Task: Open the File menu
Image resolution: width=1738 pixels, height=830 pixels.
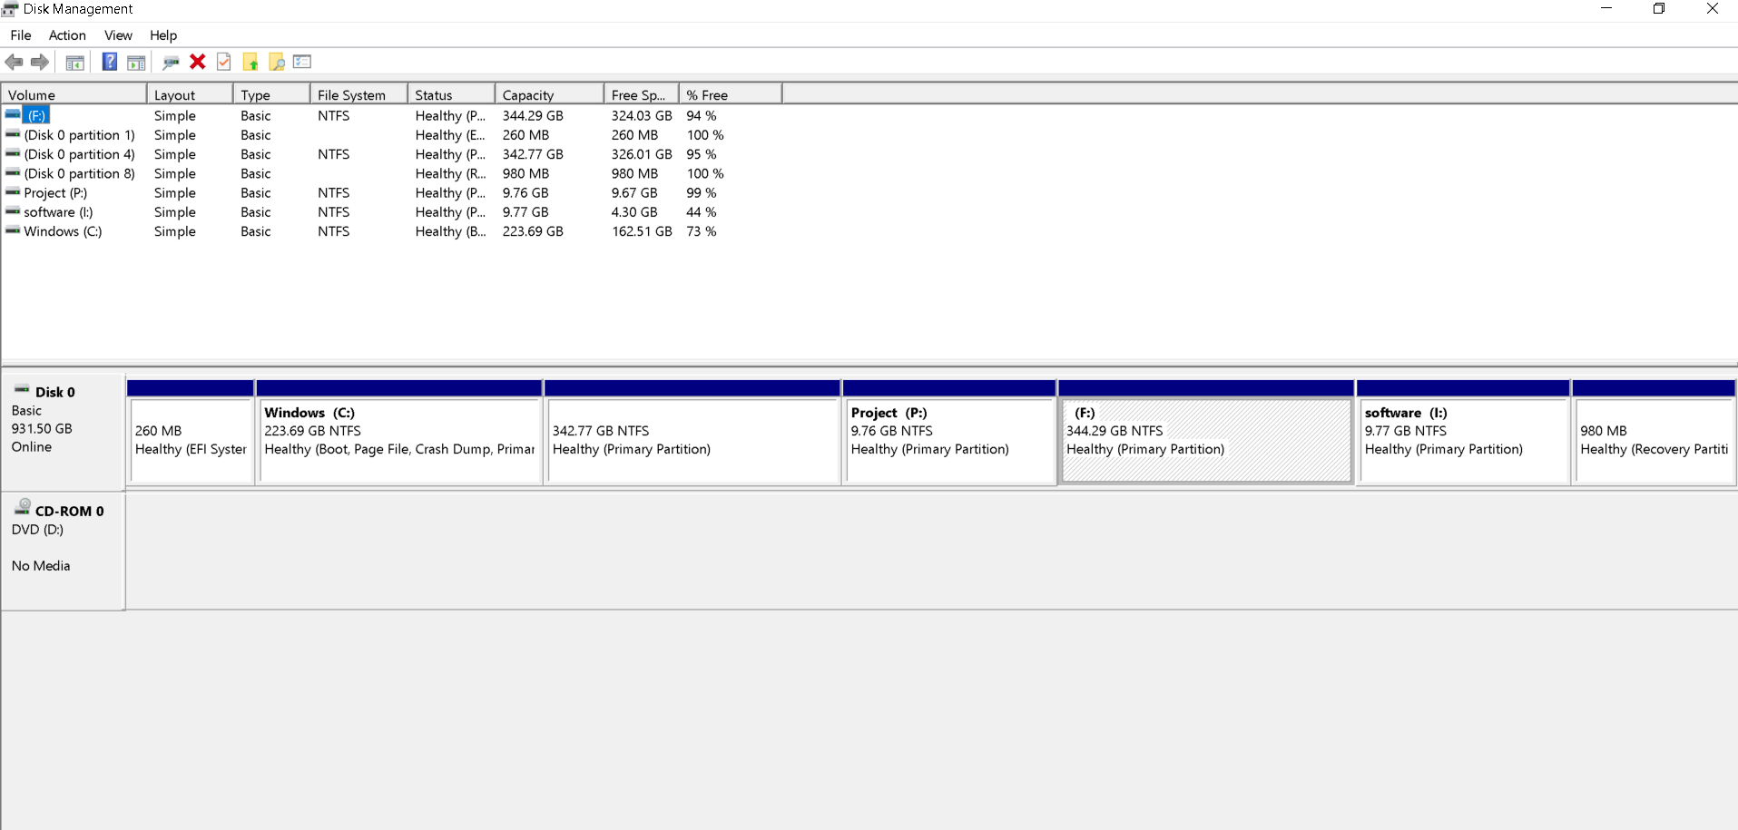Action: tap(20, 35)
